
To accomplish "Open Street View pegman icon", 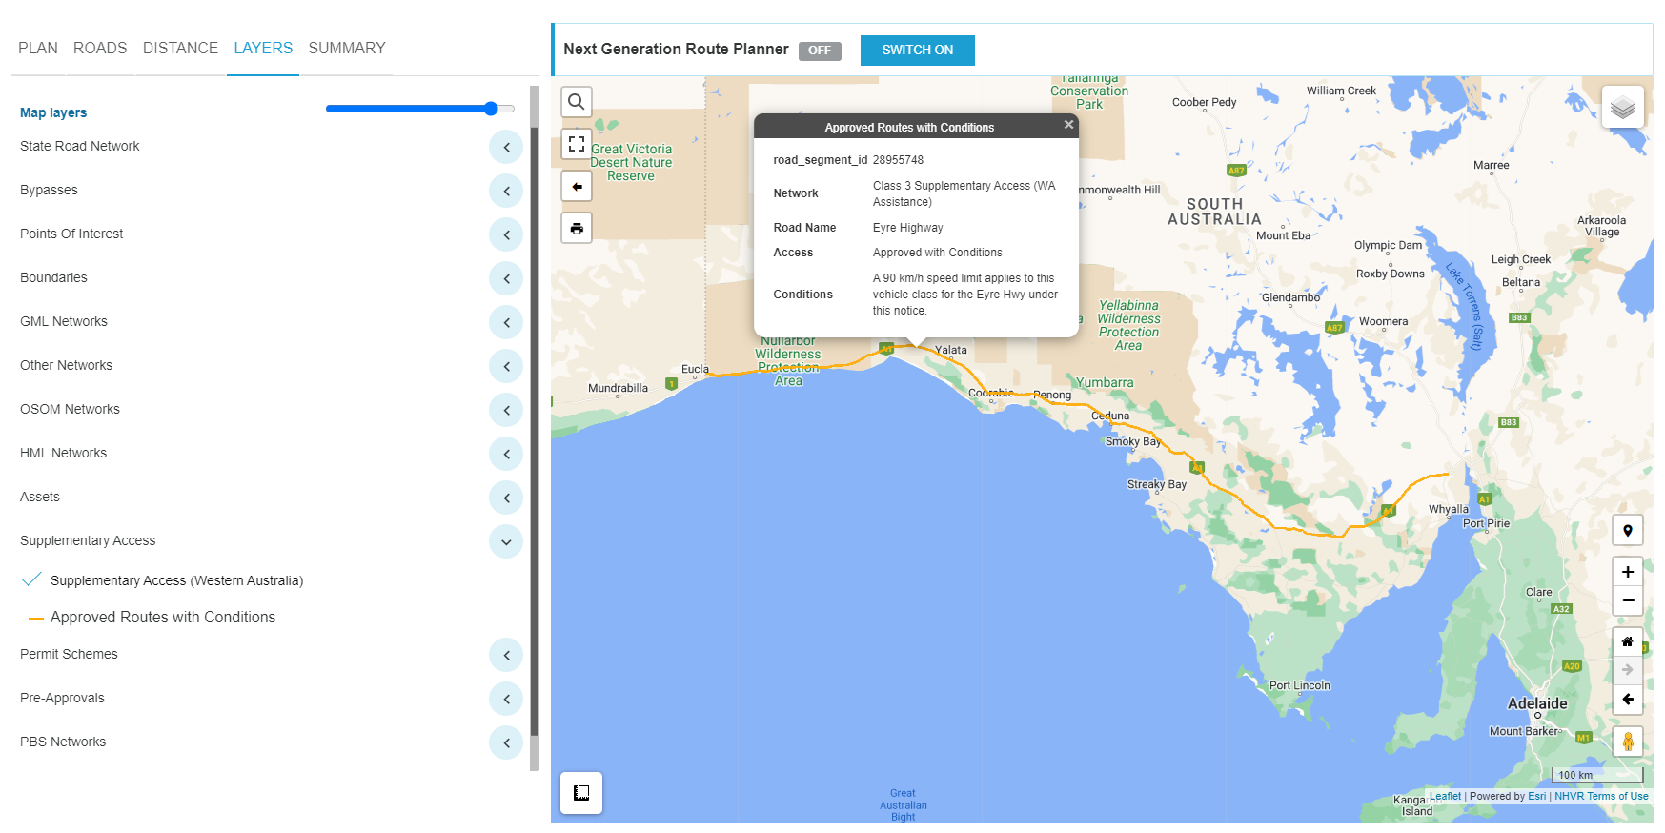I will [1627, 742].
